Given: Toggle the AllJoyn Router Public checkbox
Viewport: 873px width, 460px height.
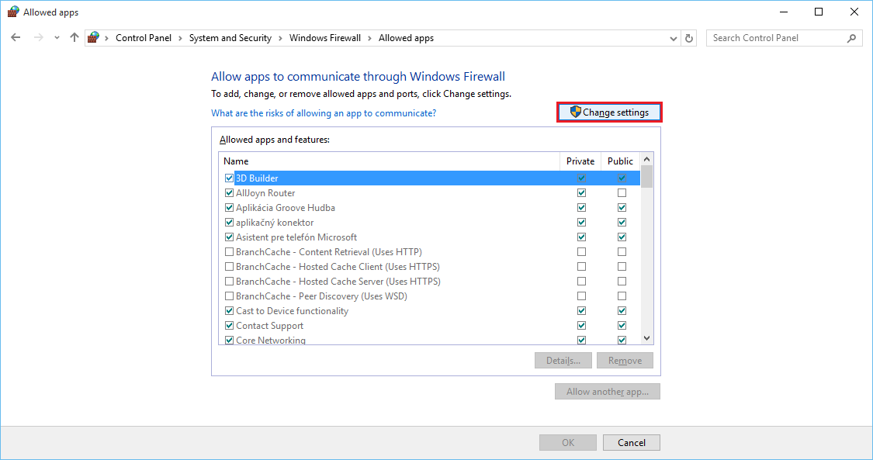Looking at the screenshot, I should coord(622,193).
